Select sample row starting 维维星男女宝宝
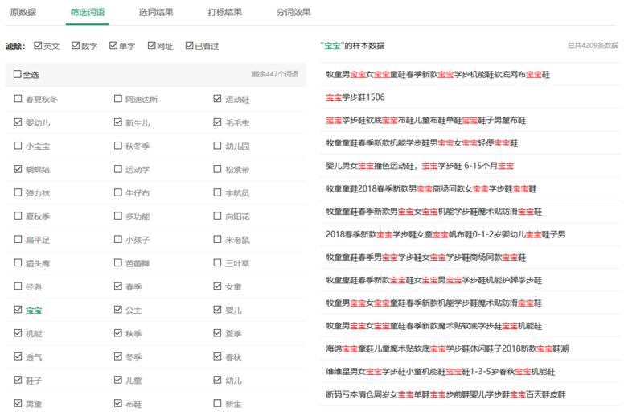The image size is (624, 412). (x=470, y=372)
